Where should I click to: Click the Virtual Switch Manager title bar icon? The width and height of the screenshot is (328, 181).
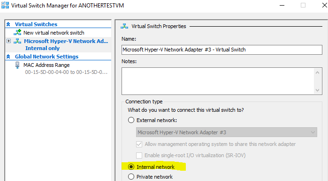5,5
